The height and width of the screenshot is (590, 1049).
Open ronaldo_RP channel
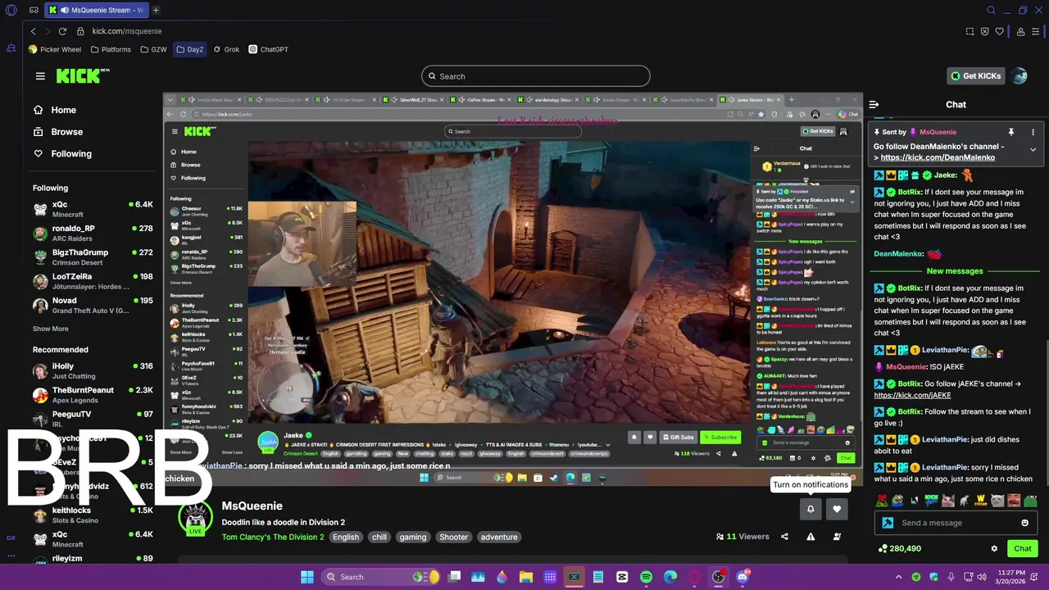pos(93,234)
